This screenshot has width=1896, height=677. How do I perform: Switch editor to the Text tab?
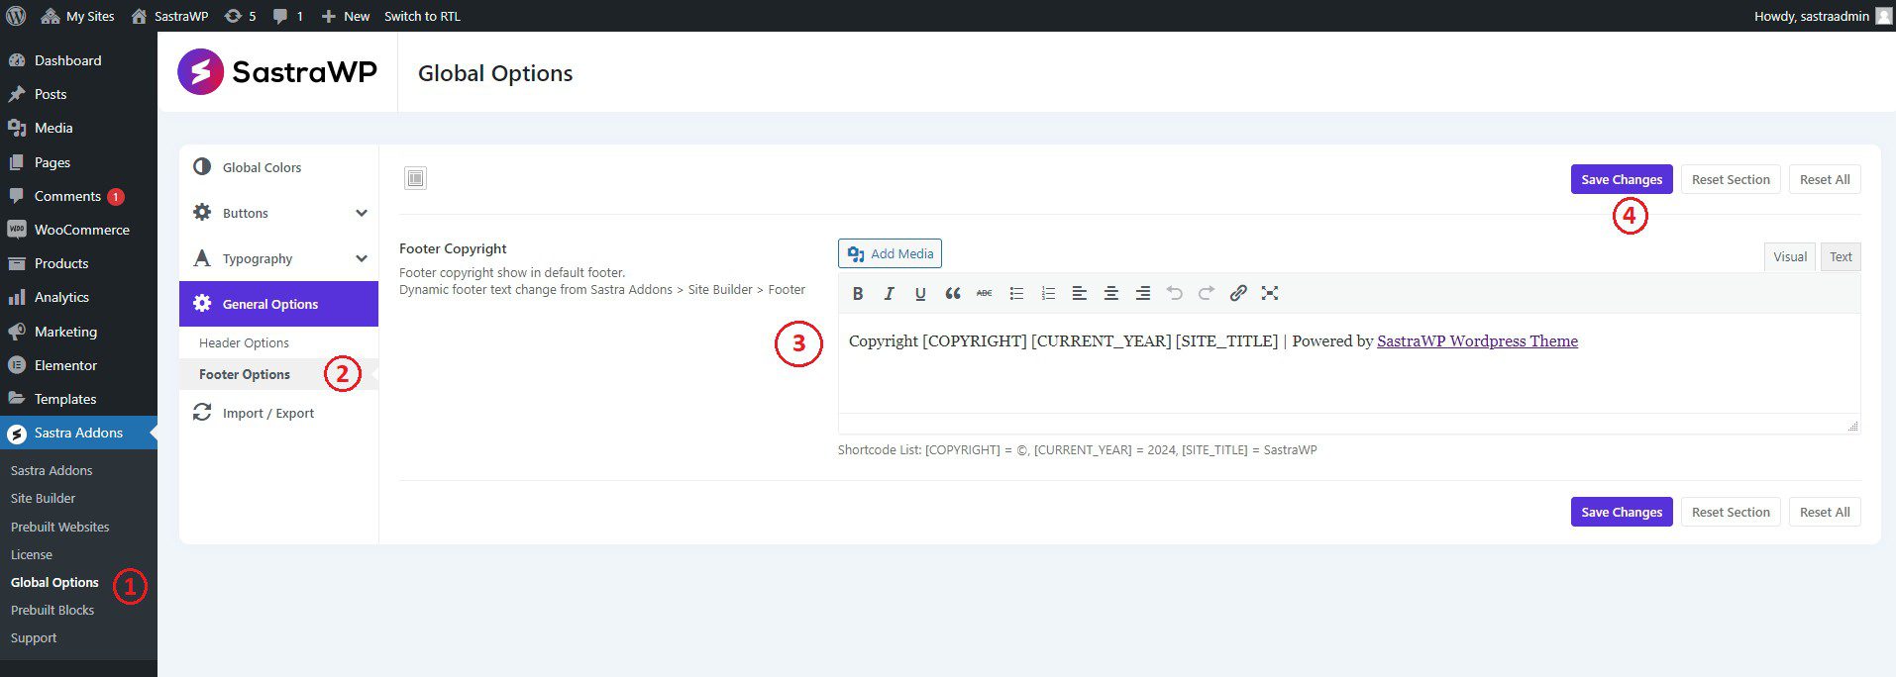pyautogui.click(x=1841, y=256)
